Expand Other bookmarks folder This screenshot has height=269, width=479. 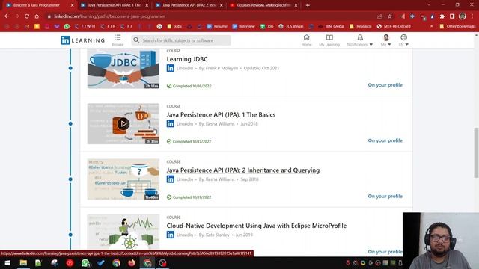point(457,27)
